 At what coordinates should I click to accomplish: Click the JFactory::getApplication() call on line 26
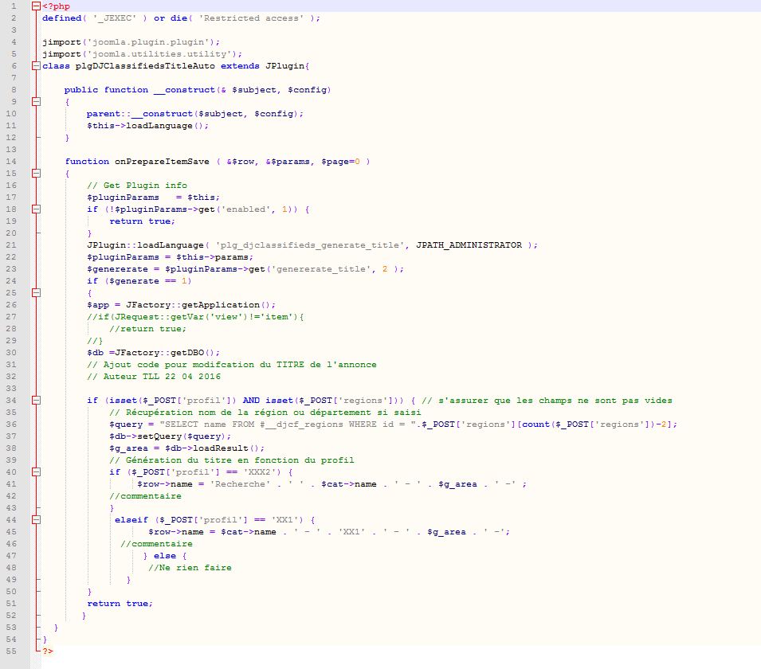tap(201, 305)
